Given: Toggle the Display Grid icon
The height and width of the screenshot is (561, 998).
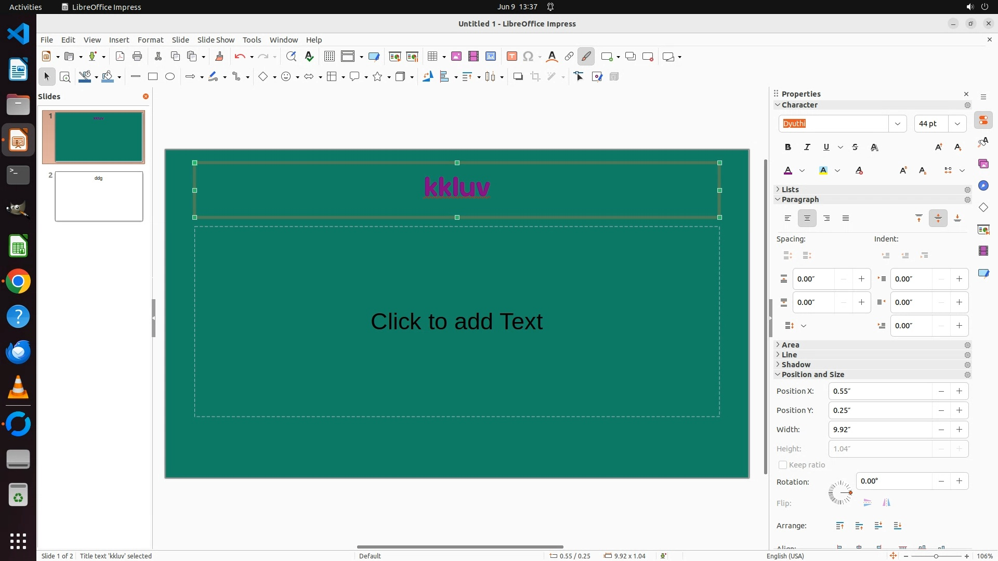Looking at the screenshot, I should click(x=330, y=57).
